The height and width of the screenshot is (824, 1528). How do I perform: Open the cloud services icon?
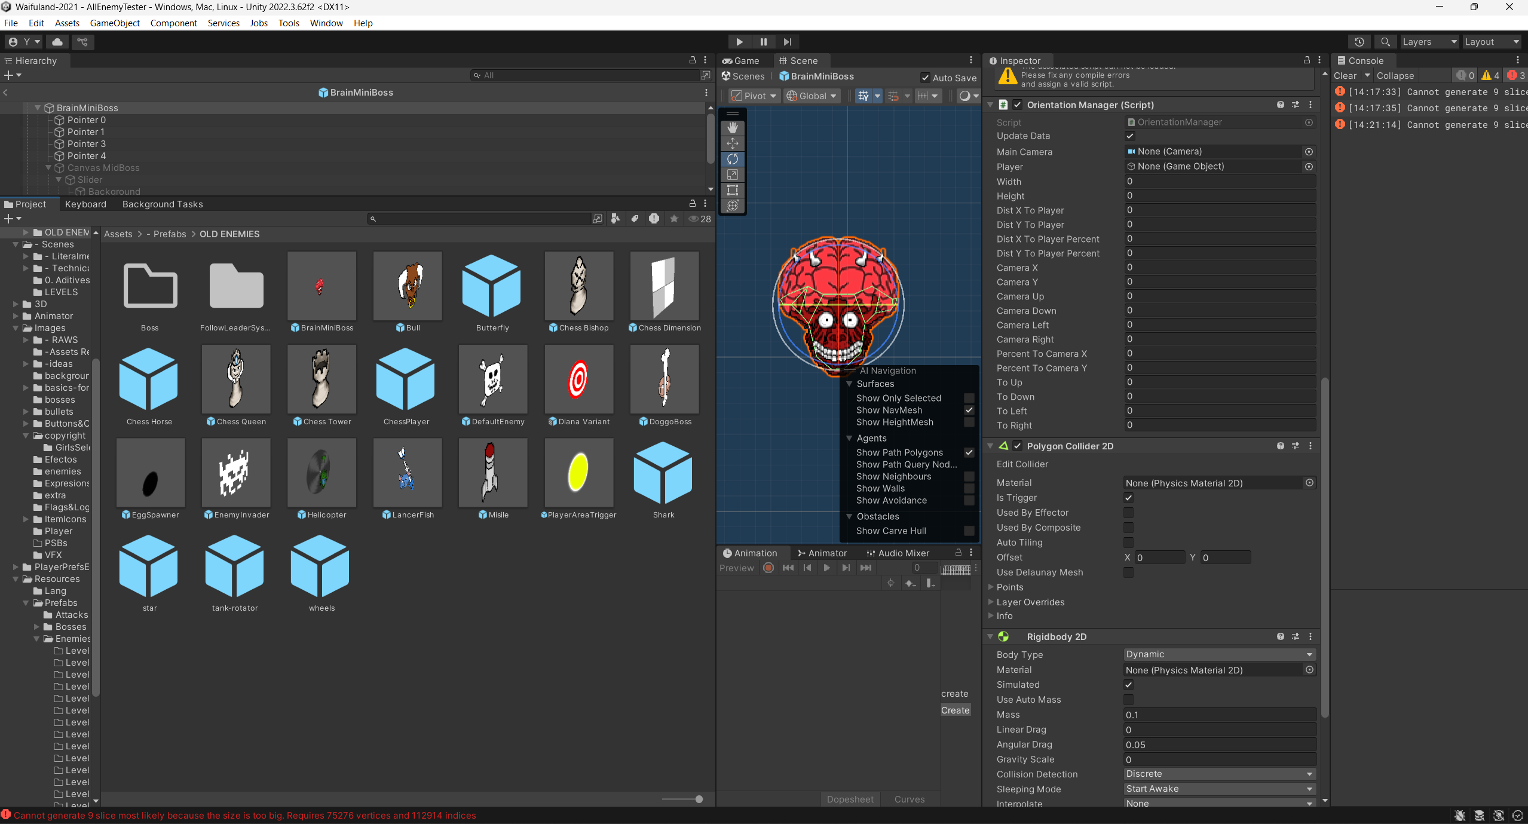click(x=57, y=42)
